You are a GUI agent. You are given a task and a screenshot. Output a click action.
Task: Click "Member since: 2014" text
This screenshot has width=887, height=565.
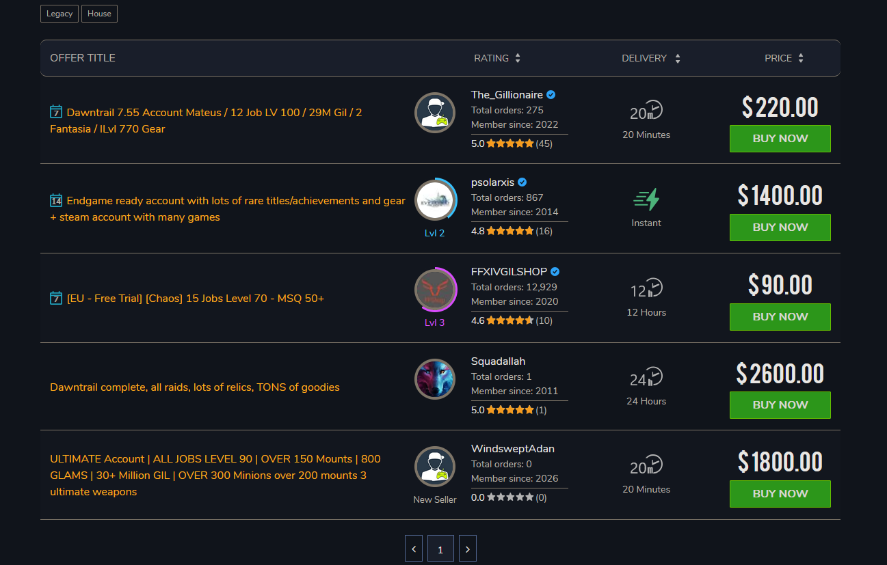[515, 212]
